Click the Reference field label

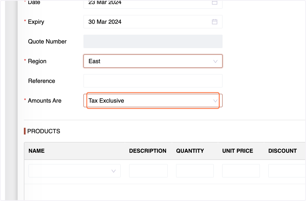(42, 81)
